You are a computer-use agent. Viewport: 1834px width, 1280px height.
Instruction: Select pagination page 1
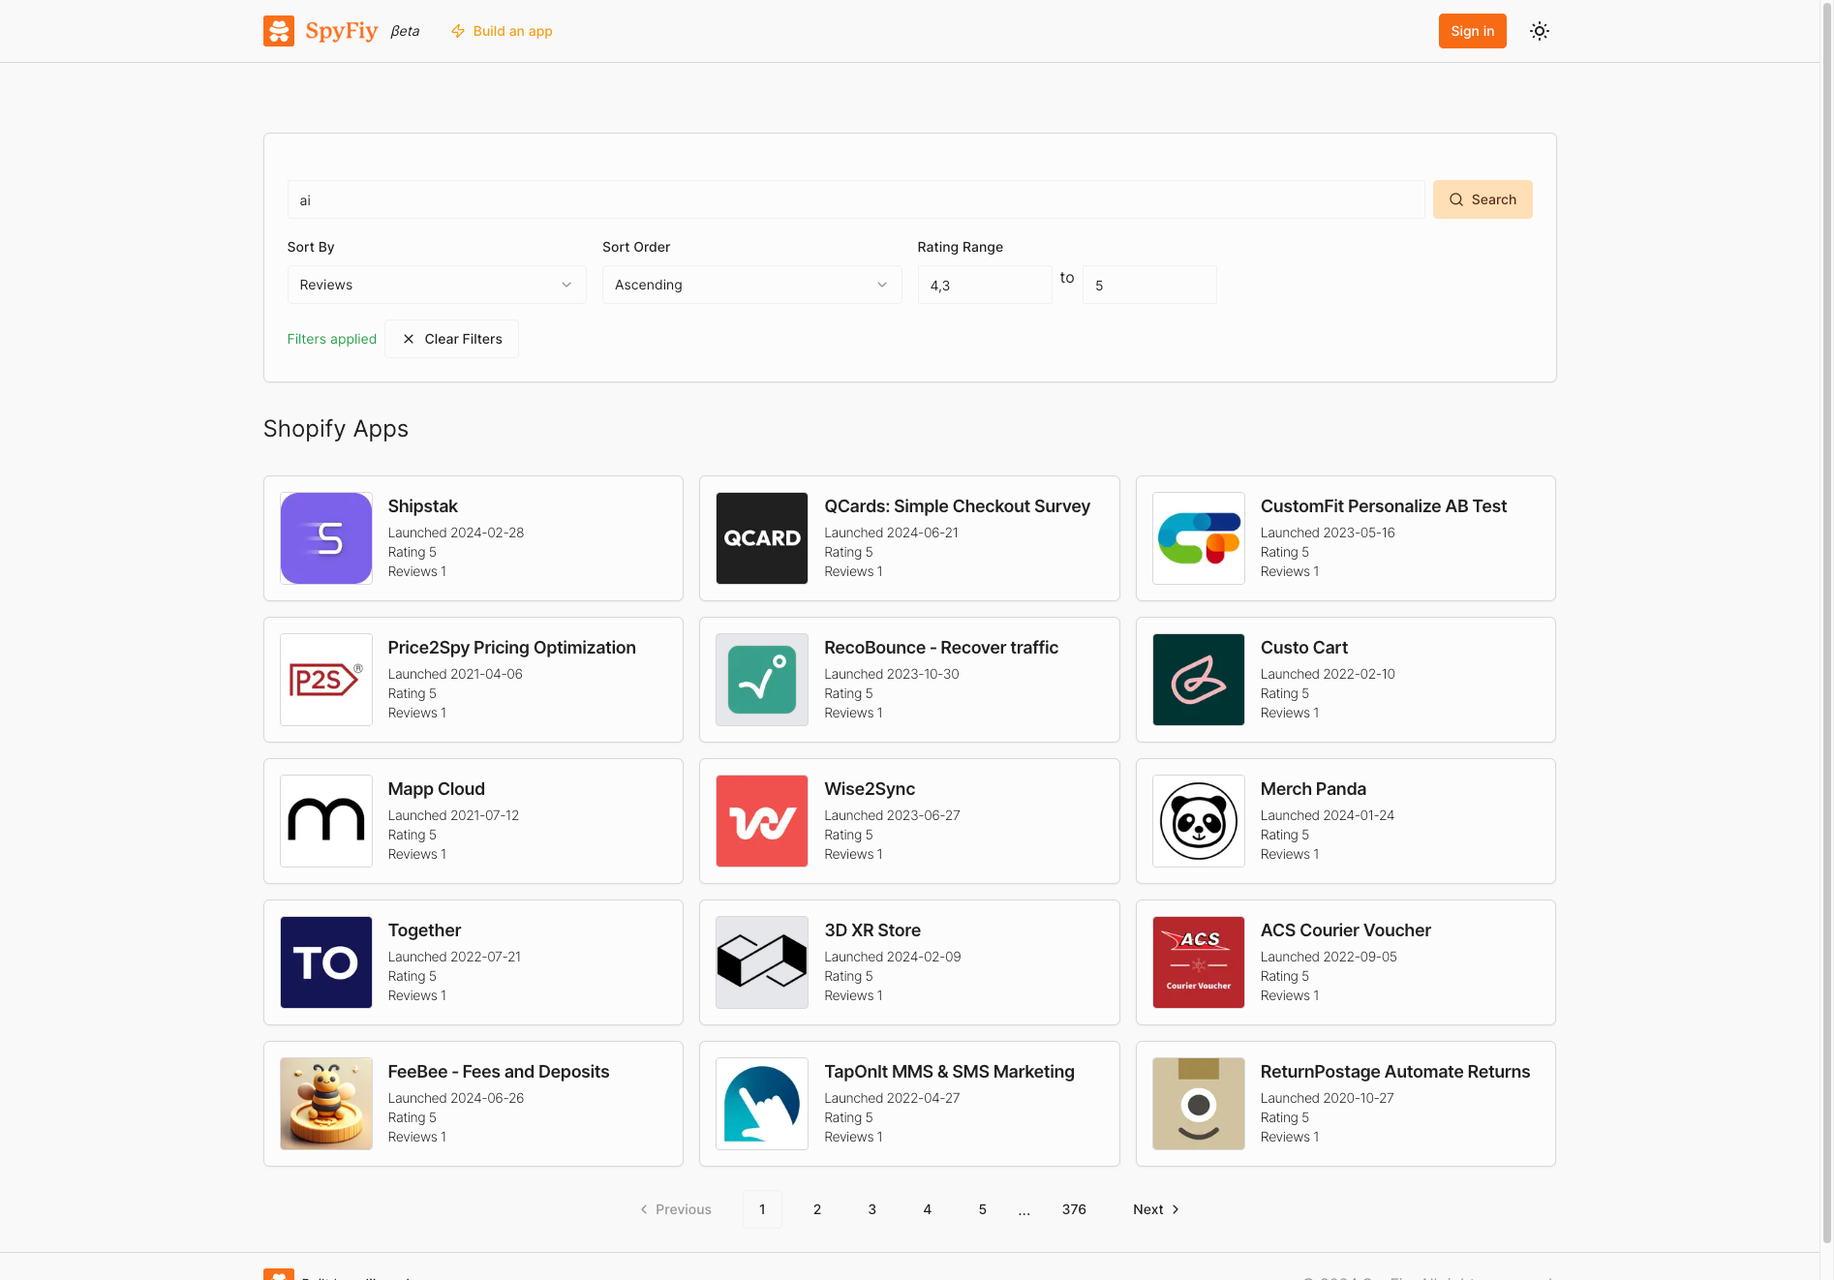click(x=762, y=1209)
